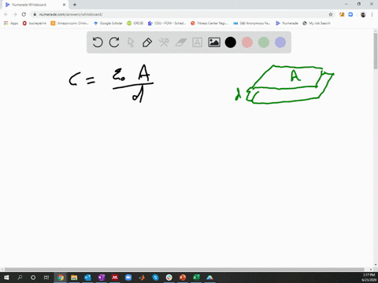
Task: Open Windows taskbar search
Action: 20,277
